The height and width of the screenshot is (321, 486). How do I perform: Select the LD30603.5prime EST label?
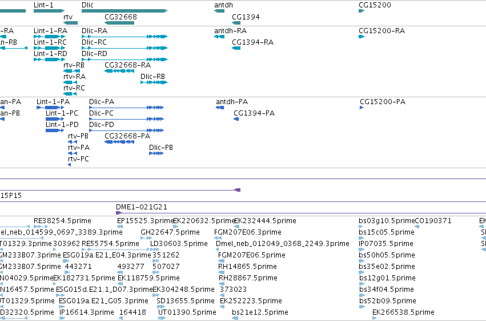coord(179,244)
